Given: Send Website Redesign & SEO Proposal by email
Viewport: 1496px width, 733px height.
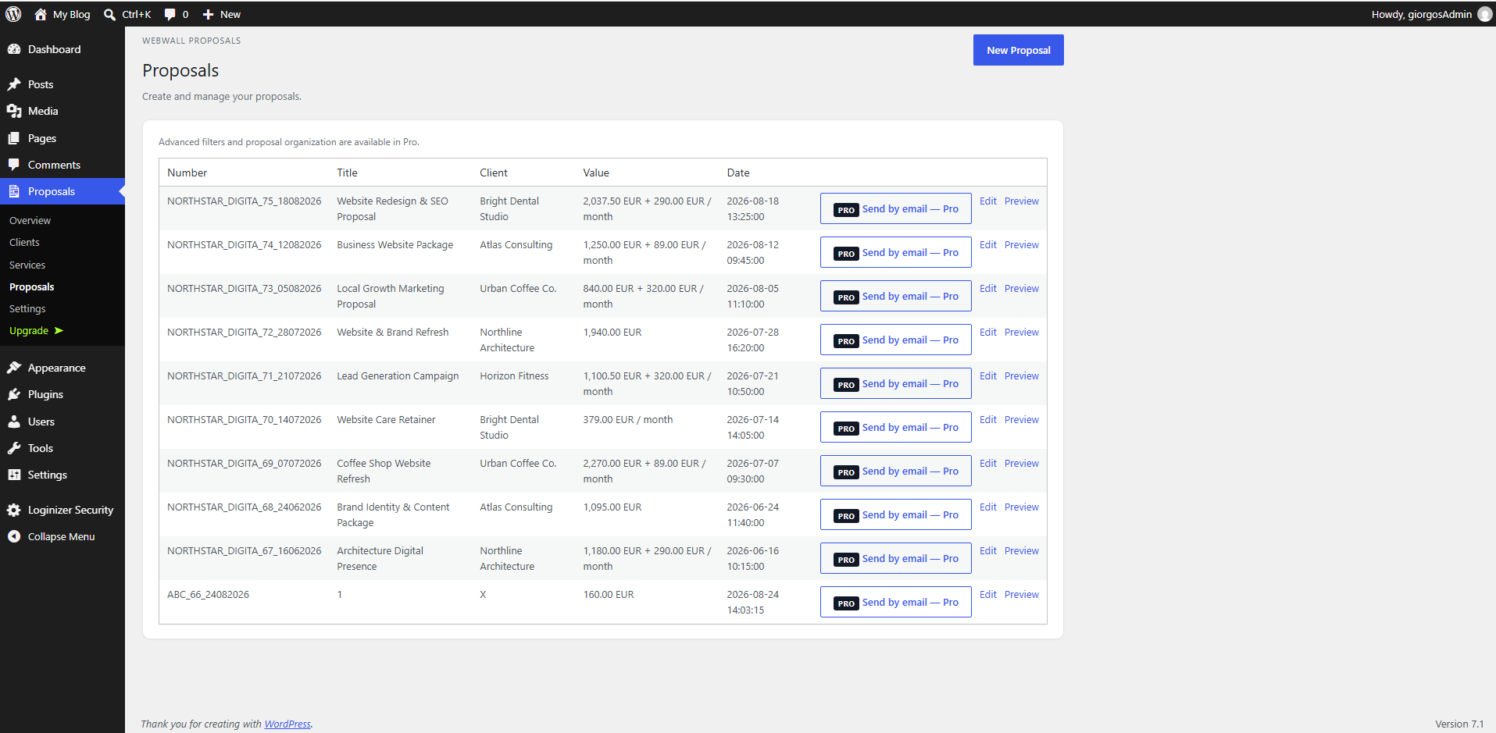Looking at the screenshot, I should pyautogui.click(x=896, y=208).
